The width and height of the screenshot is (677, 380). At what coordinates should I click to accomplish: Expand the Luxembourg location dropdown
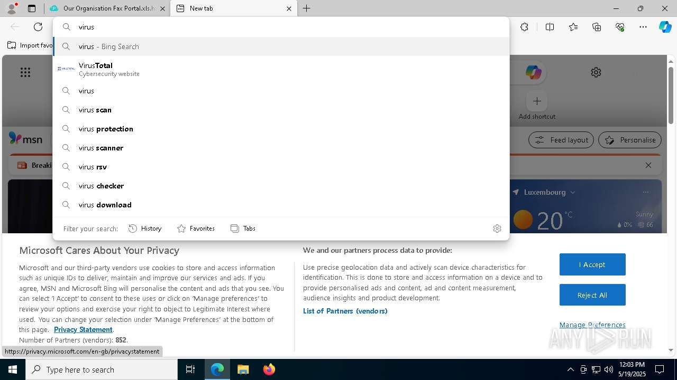click(573, 192)
